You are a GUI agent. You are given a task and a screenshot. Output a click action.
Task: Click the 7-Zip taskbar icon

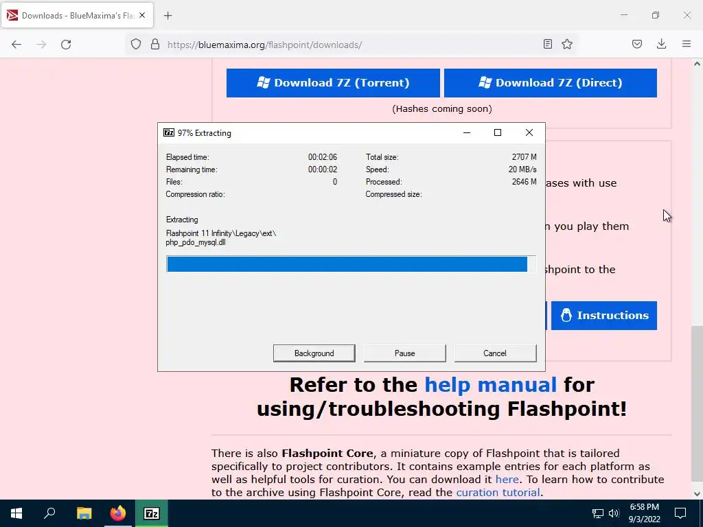click(152, 513)
